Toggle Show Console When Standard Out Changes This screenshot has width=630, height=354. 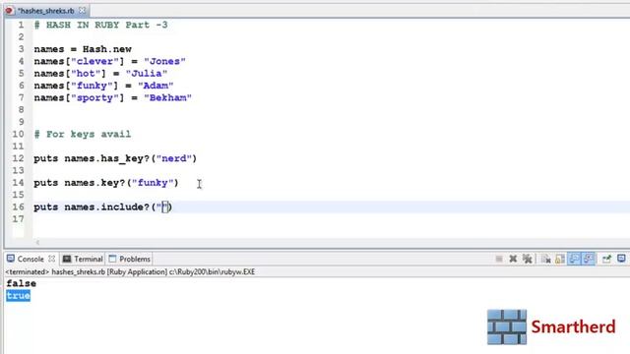coord(574,259)
